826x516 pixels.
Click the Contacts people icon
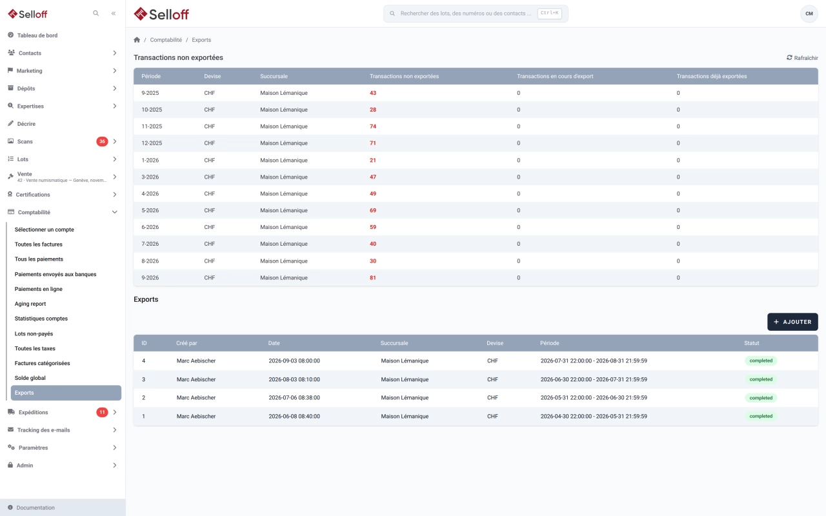coord(12,53)
